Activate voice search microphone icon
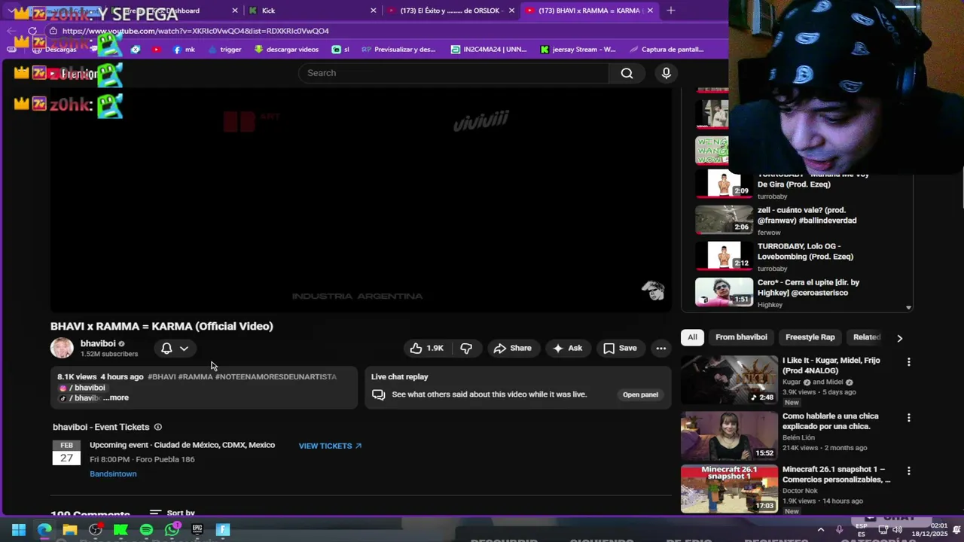 [666, 73]
